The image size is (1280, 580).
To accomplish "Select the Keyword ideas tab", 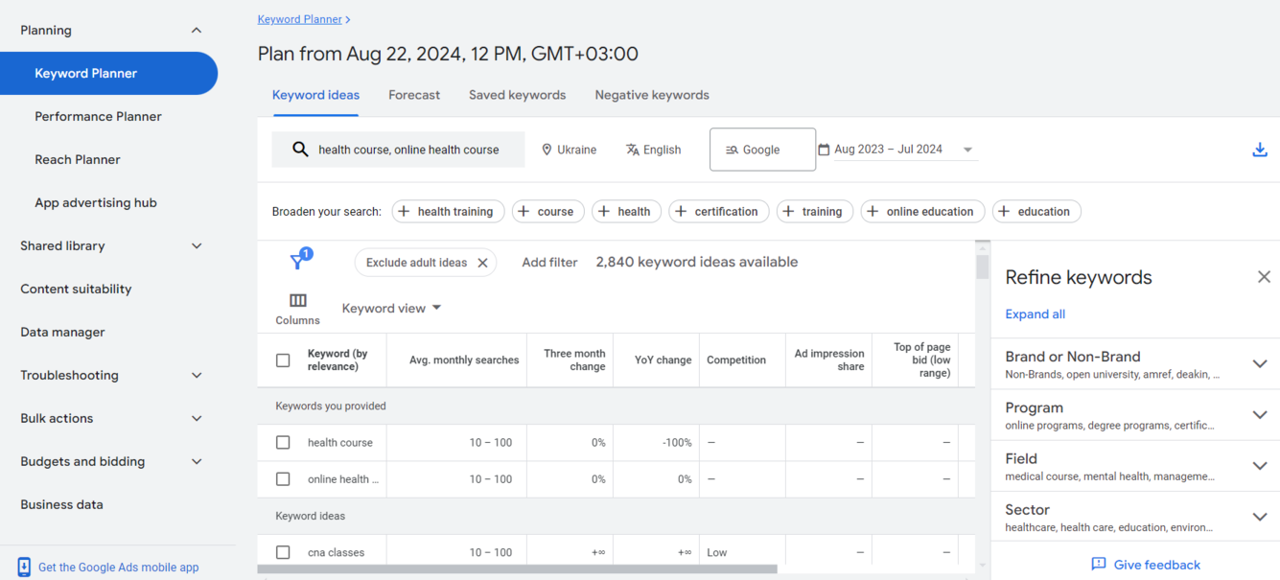I will tap(315, 95).
